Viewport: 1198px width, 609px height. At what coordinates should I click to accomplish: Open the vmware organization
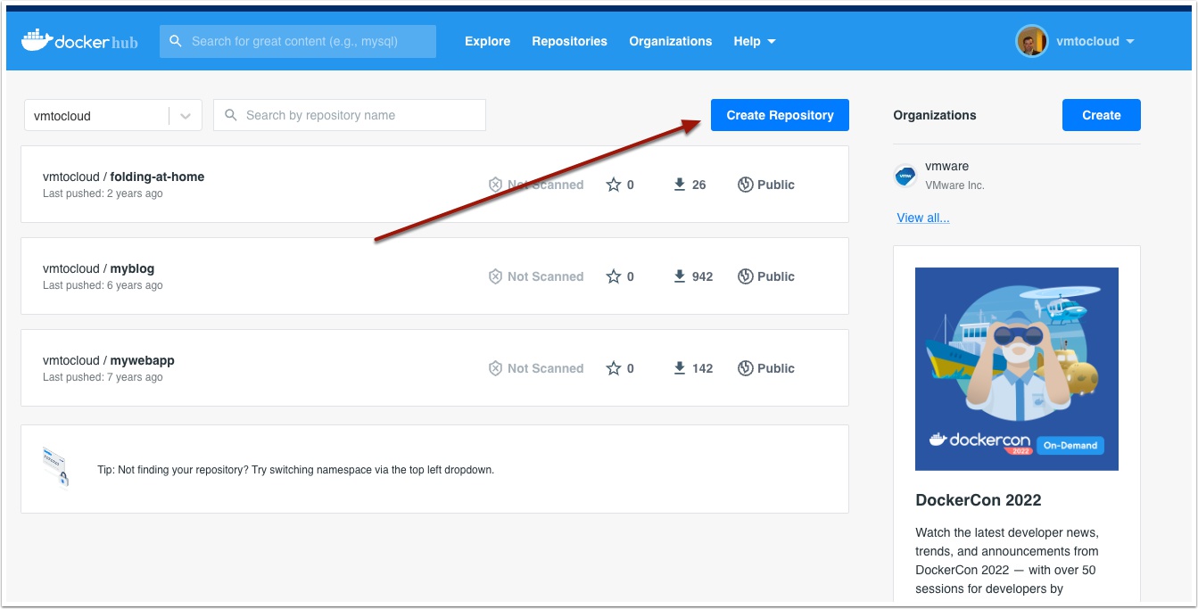[947, 166]
